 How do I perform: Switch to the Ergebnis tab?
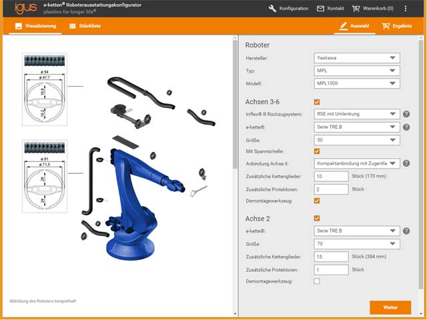click(396, 27)
